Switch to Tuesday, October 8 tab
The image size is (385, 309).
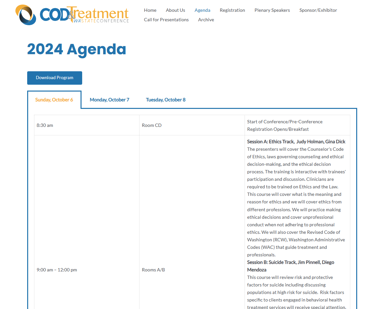tap(166, 100)
